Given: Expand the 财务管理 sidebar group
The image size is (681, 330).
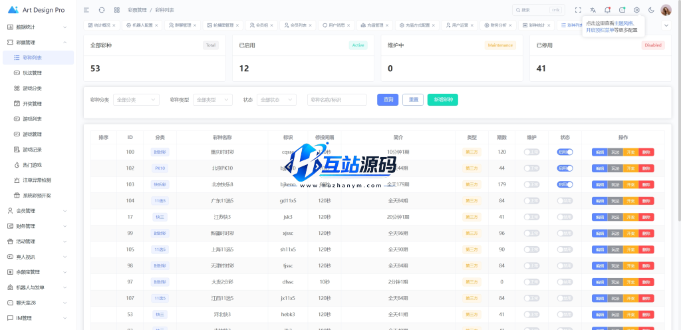Looking at the screenshot, I should point(38,226).
